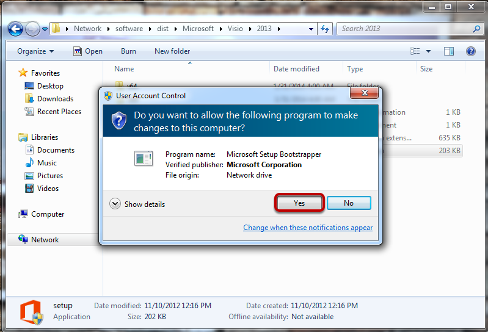Open the Documents library
The width and height of the screenshot is (488, 332).
click(x=56, y=150)
